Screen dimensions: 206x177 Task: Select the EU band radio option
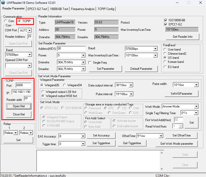[x=165, y=67]
